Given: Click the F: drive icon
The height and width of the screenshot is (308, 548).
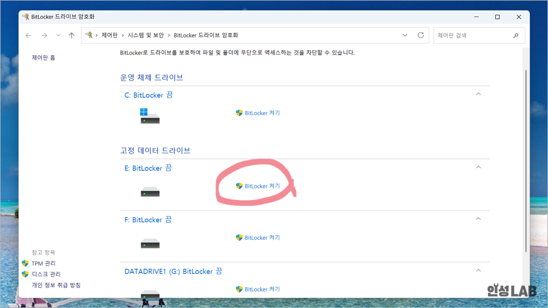Looking at the screenshot, I should click(x=150, y=244).
